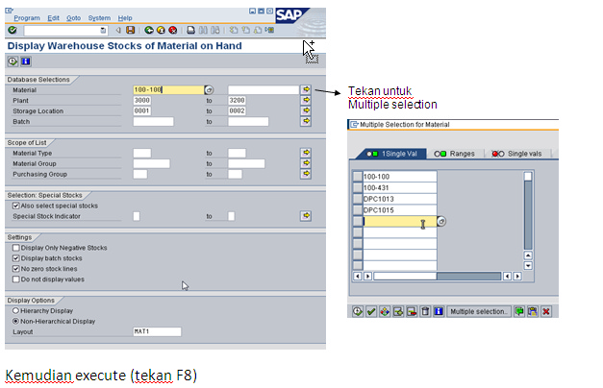Click the Layout input field with MAT1

157,331
